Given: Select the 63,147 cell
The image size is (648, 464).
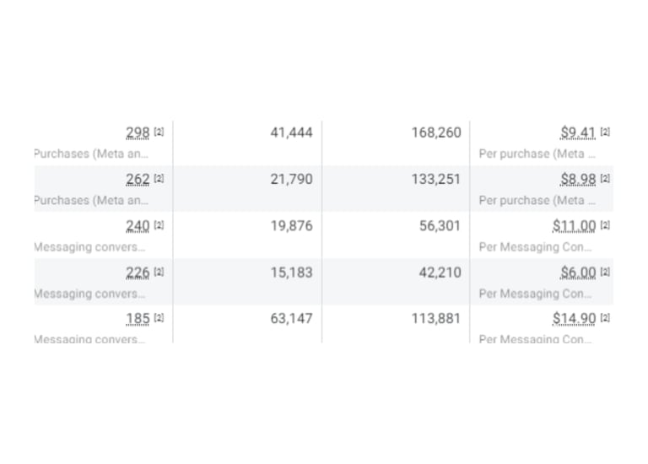Looking at the screenshot, I should pyautogui.click(x=291, y=318).
